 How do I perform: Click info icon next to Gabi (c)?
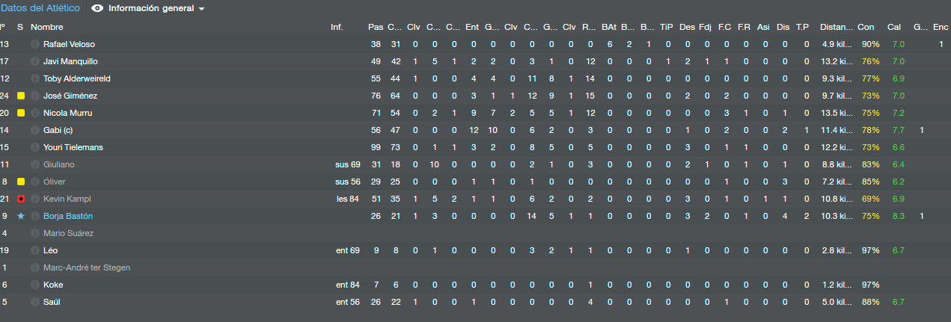[x=35, y=131]
